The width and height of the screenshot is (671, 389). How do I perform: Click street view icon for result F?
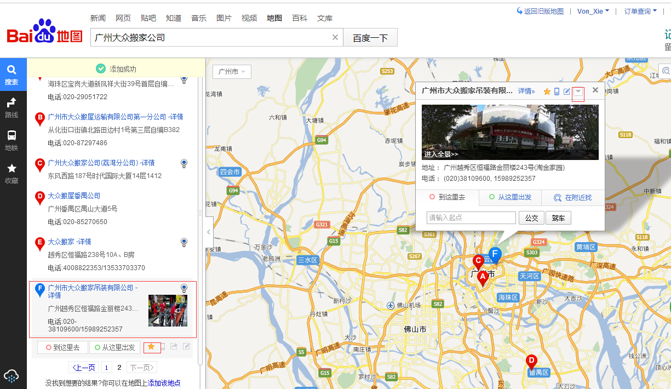click(x=184, y=288)
